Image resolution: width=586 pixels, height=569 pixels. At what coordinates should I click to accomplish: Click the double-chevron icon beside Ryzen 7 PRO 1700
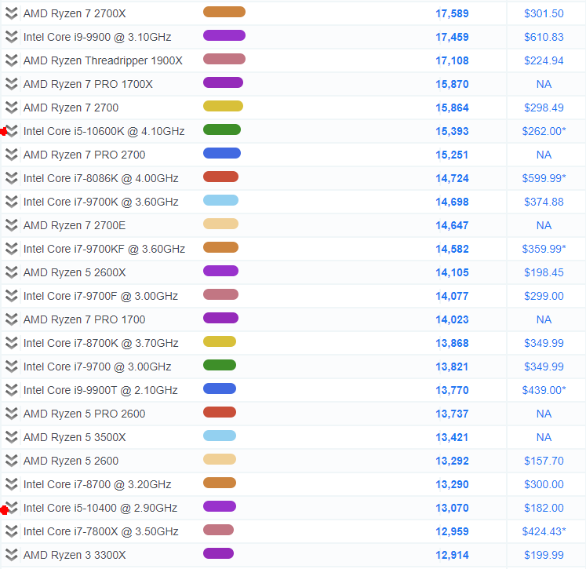click(x=12, y=319)
